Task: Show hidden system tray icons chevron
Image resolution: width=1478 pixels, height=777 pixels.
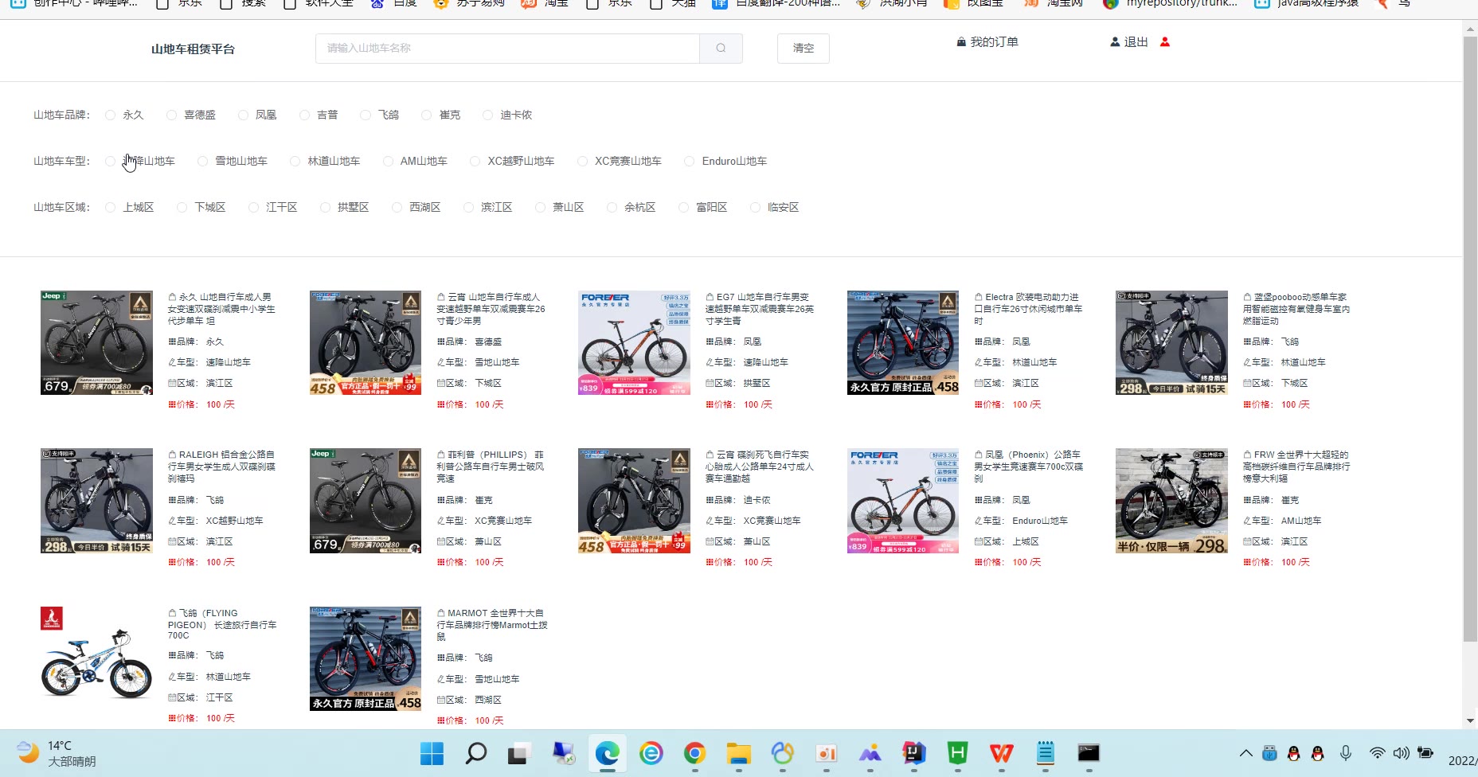Action: click(1245, 753)
